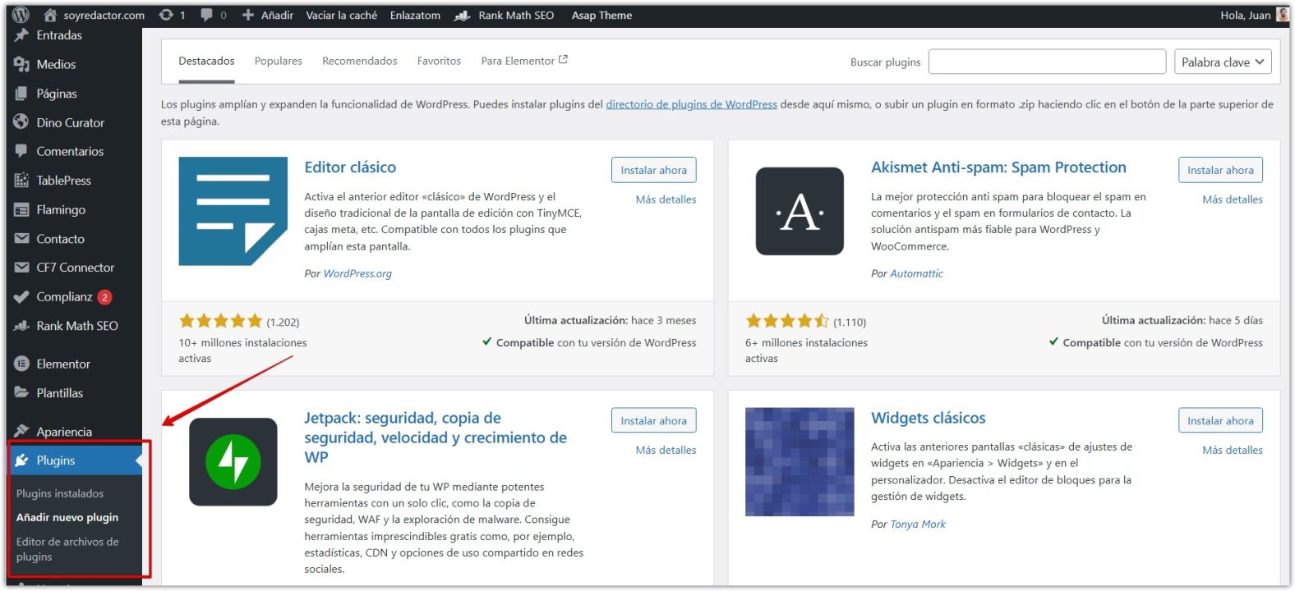Click the home icon beside soyredactor.com

(50, 15)
